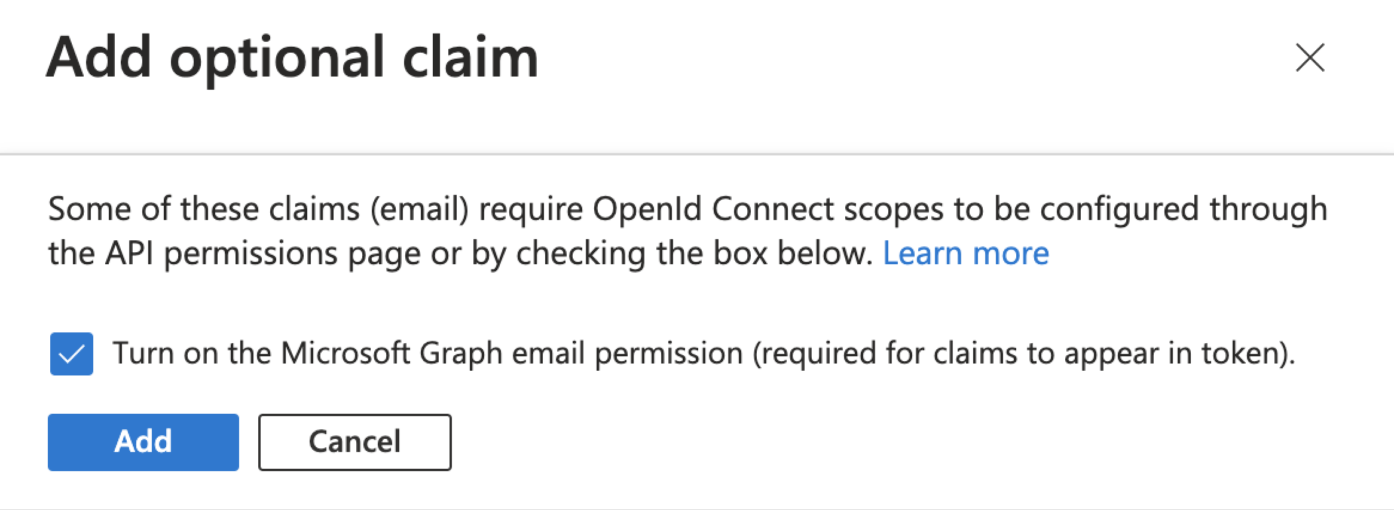Image resolution: width=1394 pixels, height=510 pixels.
Task: Select the Learn more hyperlink text
Action: [x=965, y=252]
